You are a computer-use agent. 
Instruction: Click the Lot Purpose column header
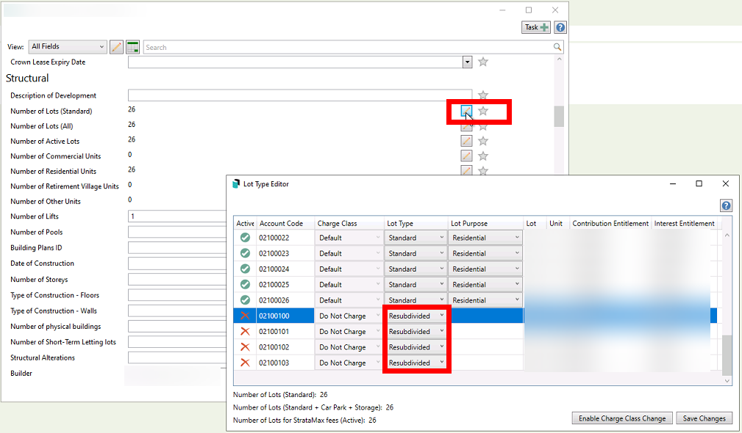485,223
